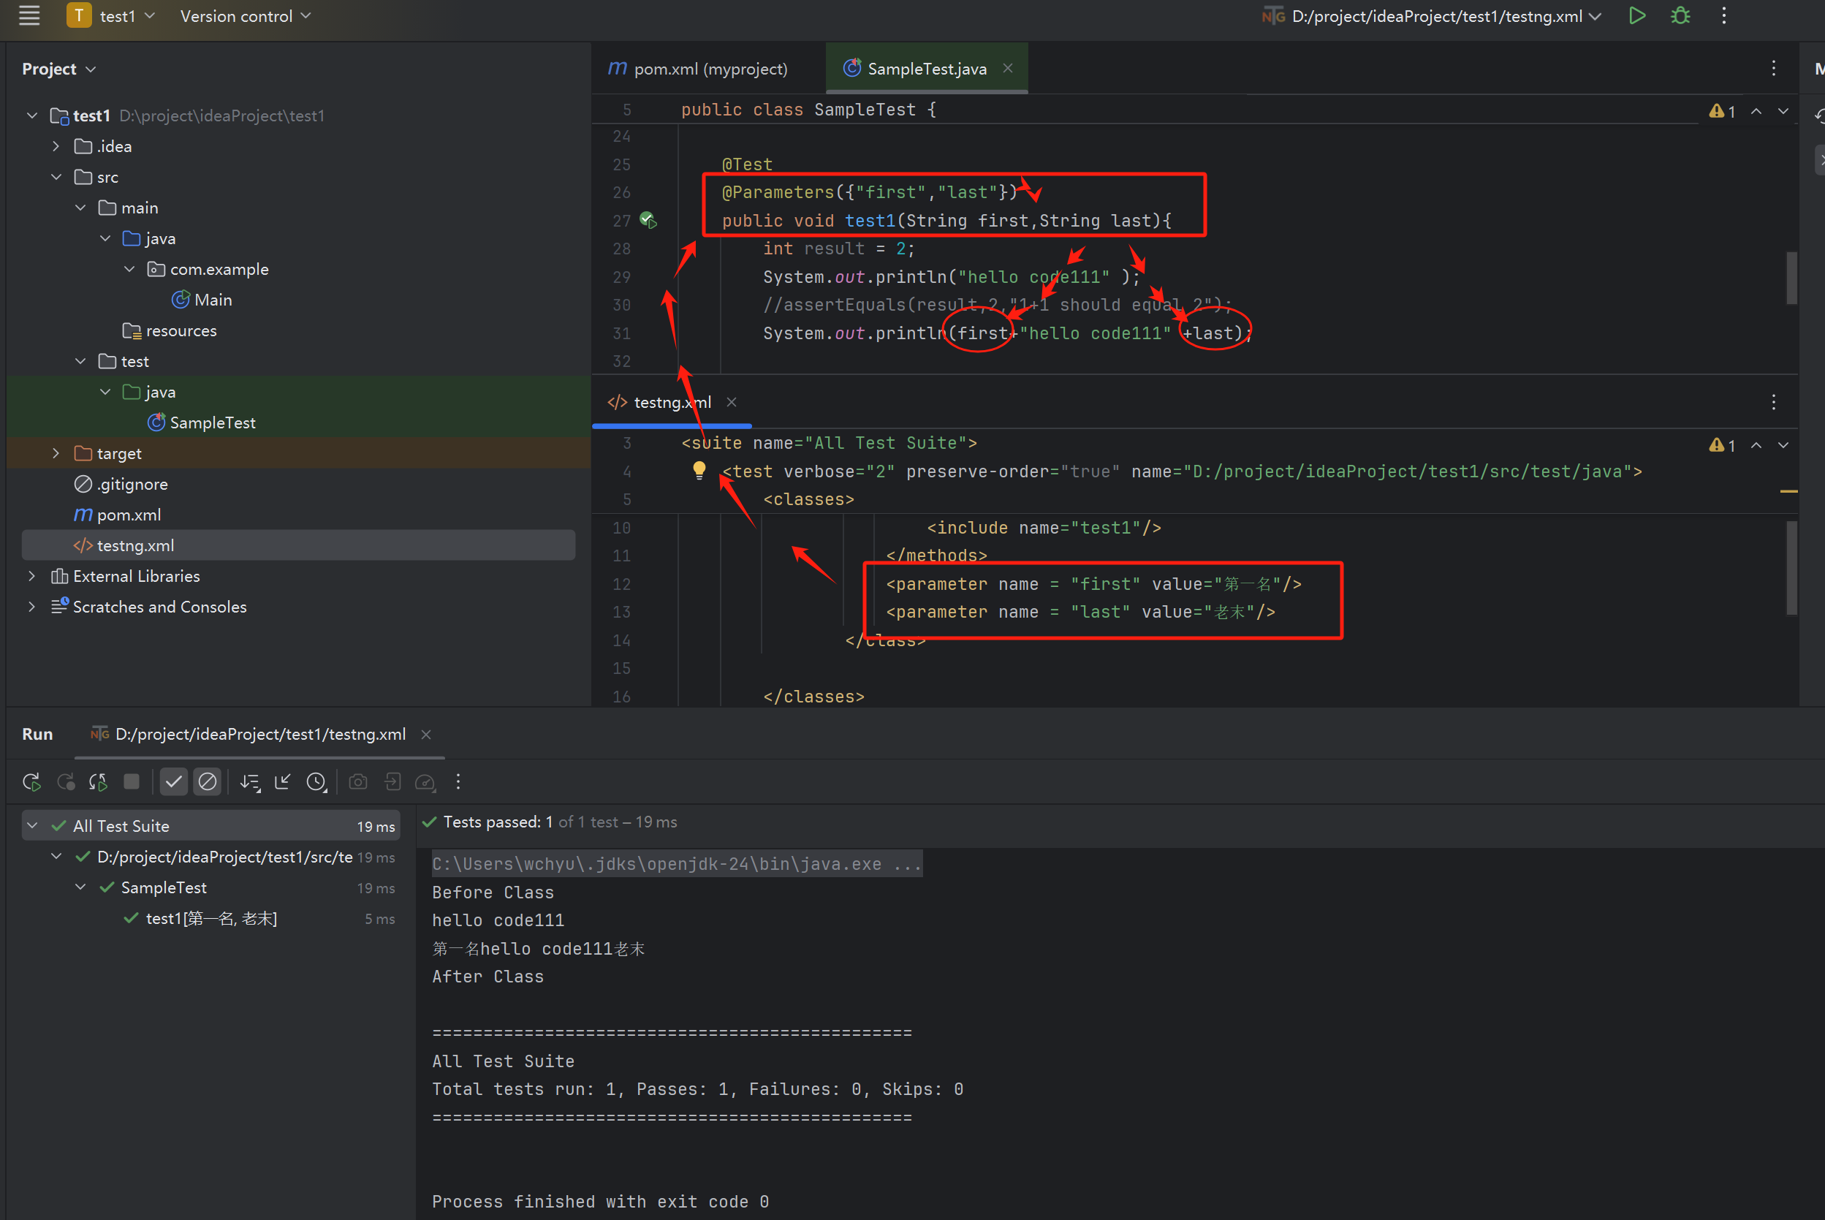Select test1 result in test tree
The width and height of the screenshot is (1825, 1220).
(x=210, y=919)
